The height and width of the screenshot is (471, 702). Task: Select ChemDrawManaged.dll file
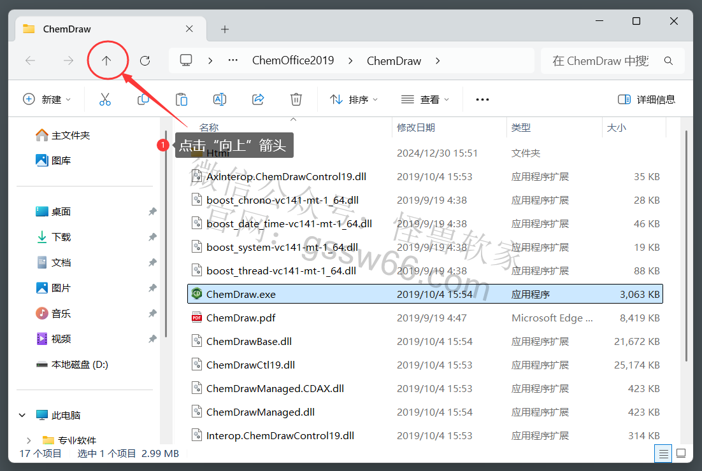(425, 412)
